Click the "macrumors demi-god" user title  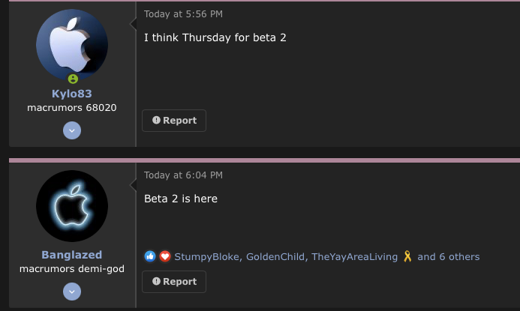click(72, 269)
